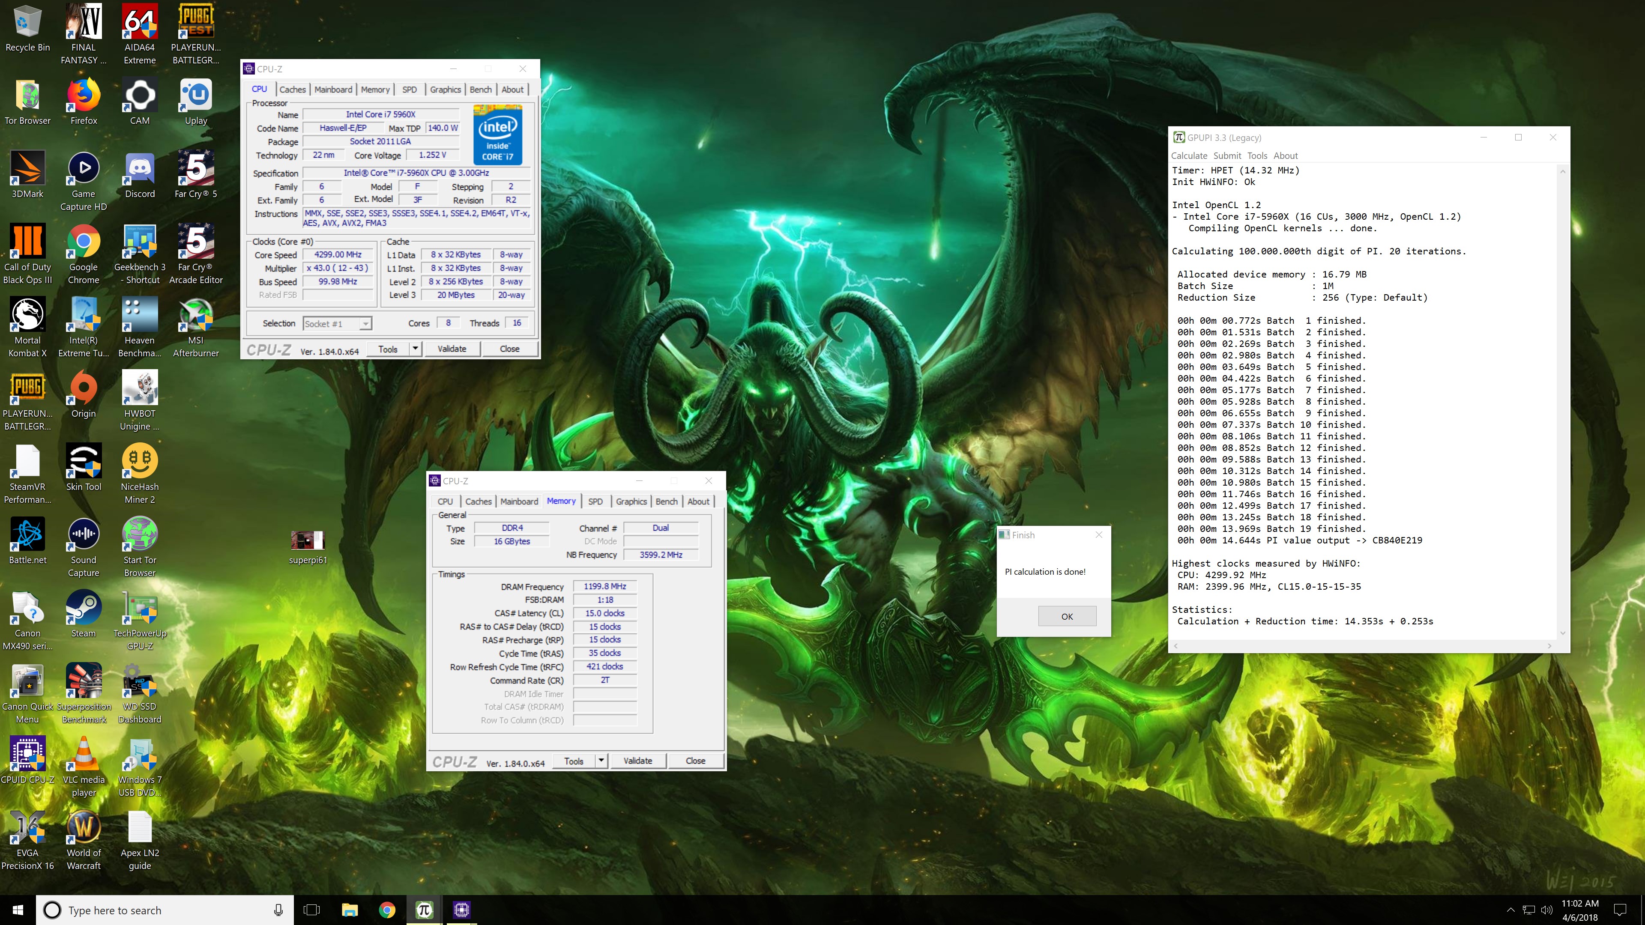This screenshot has width=1645, height=925.
Task: Open Task View on the taskbar
Action: pyautogui.click(x=311, y=910)
